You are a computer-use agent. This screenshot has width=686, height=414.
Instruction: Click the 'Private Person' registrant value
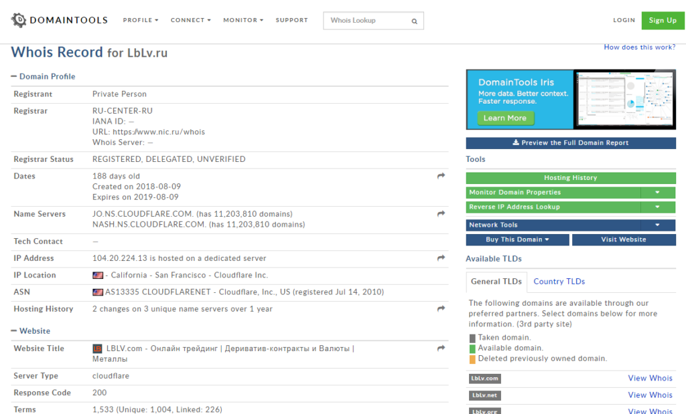119,94
